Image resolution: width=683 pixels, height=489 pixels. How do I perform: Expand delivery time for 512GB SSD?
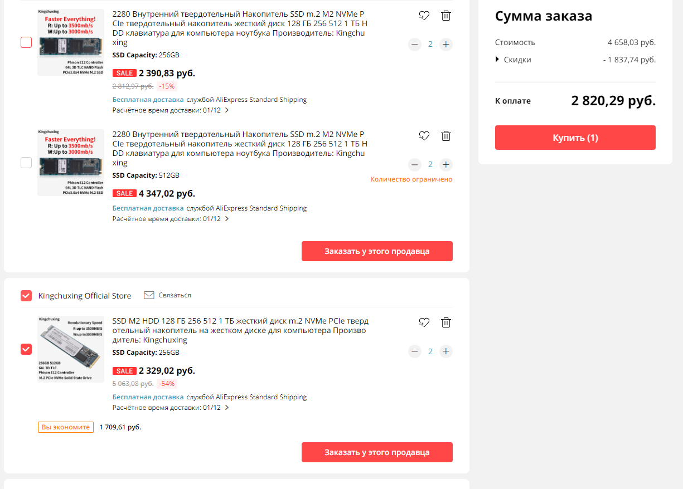pos(227,219)
